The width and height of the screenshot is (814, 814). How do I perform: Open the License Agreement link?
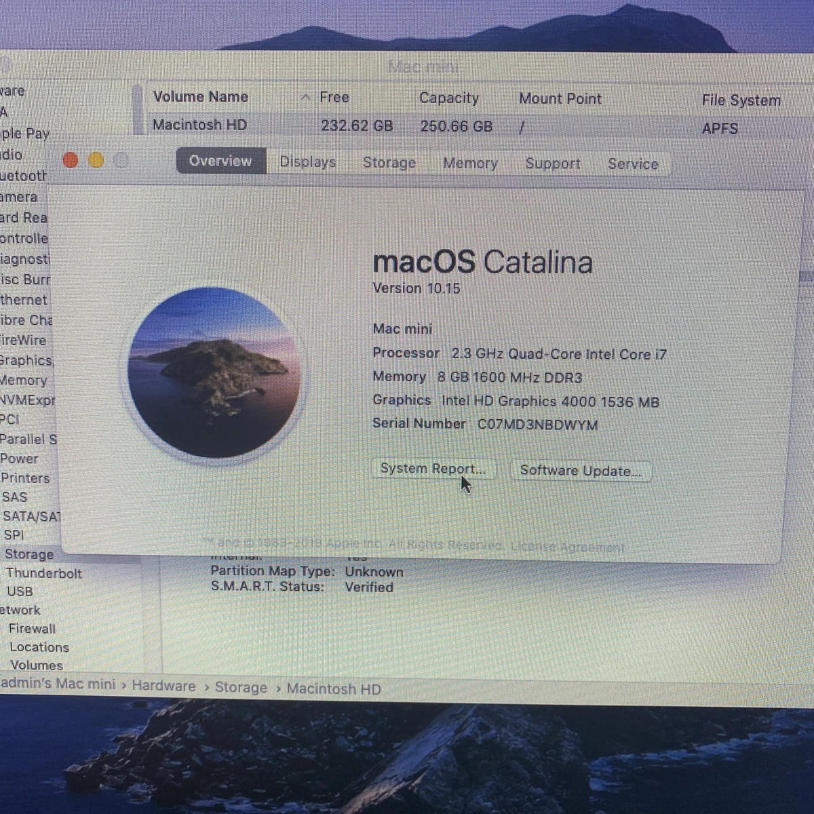[568, 547]
